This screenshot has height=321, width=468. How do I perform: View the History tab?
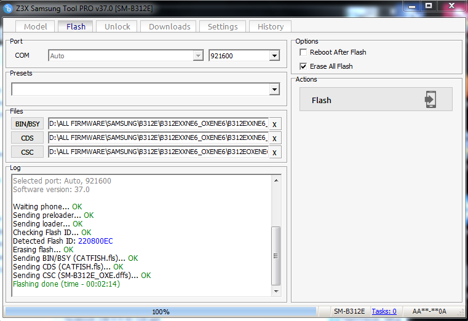point(271,26)
